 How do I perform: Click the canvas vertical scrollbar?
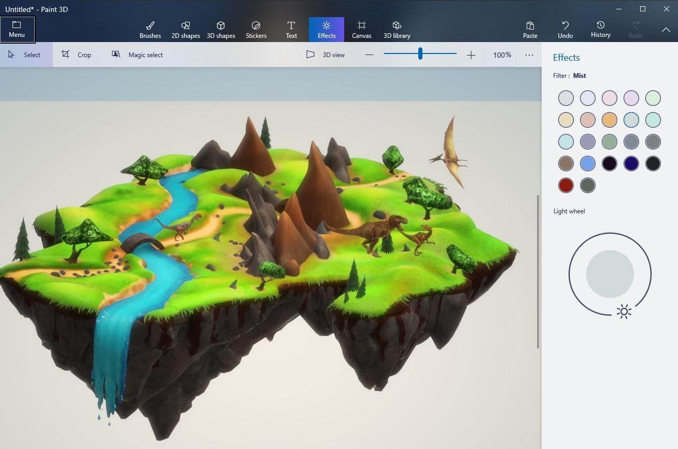point(539,271)
